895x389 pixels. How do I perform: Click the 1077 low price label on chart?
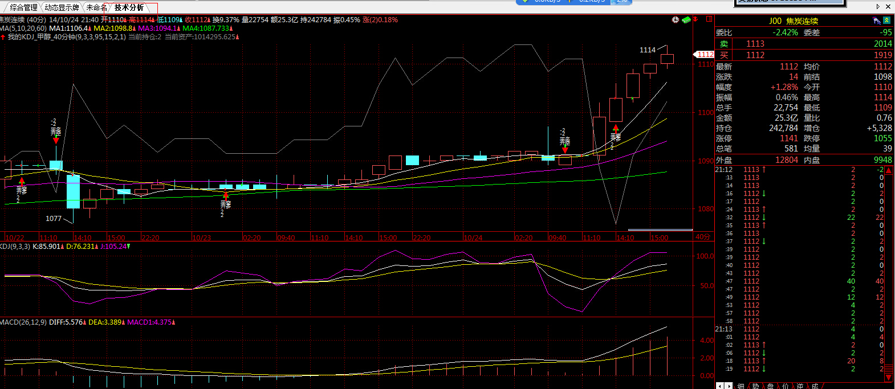54,219
